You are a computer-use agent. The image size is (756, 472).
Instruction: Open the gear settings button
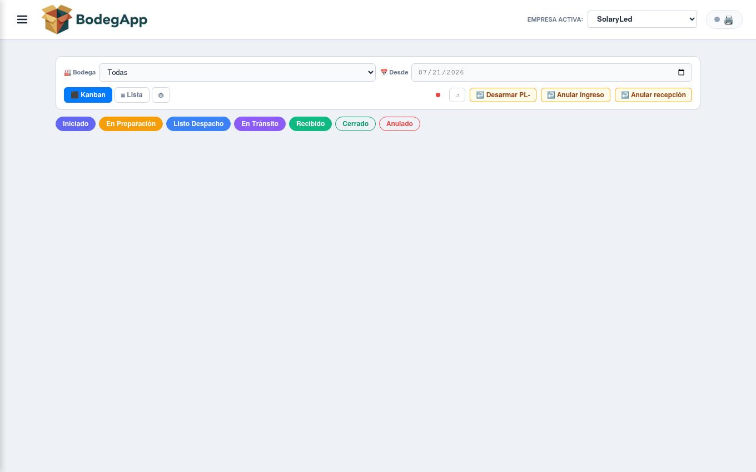point(161,95)
